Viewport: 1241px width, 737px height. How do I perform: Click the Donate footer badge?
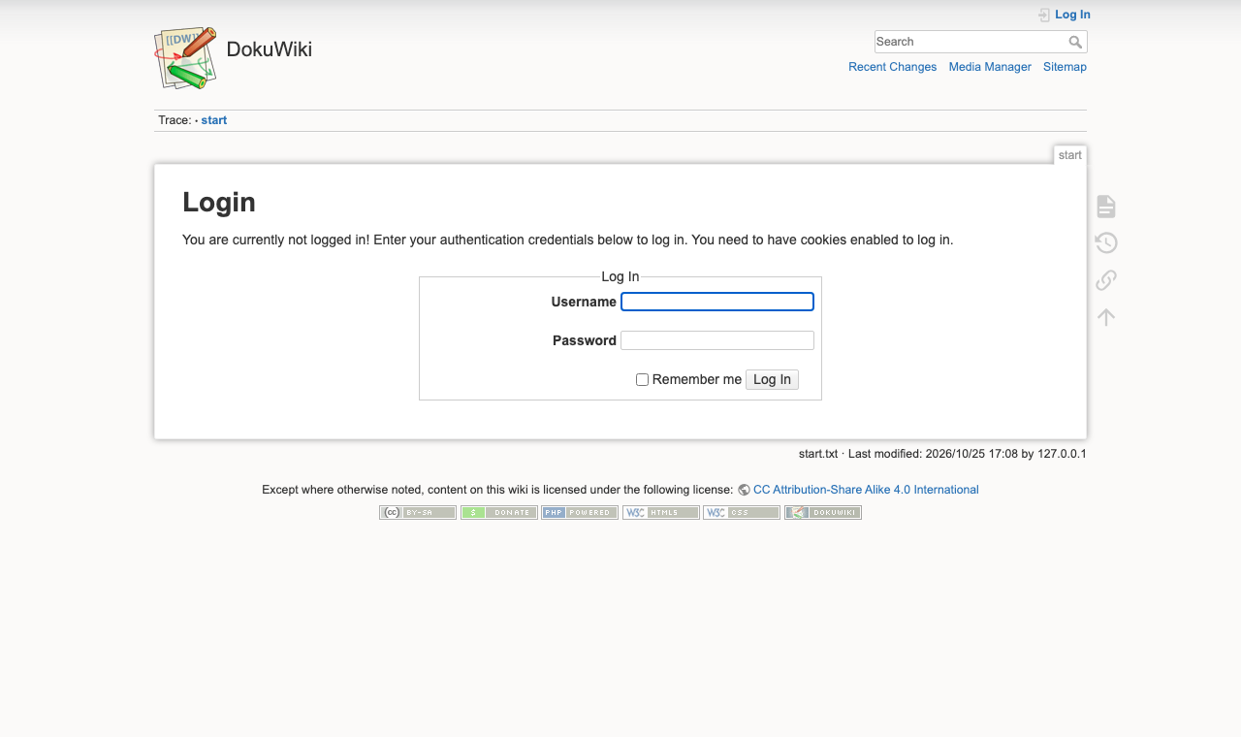pos(499,513)
